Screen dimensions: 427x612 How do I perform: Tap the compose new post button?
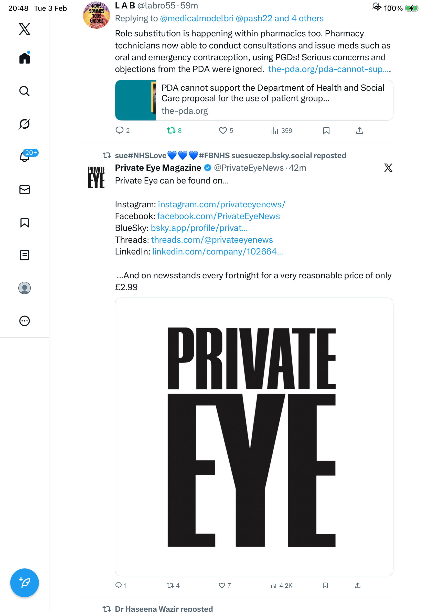coord(25,583)
